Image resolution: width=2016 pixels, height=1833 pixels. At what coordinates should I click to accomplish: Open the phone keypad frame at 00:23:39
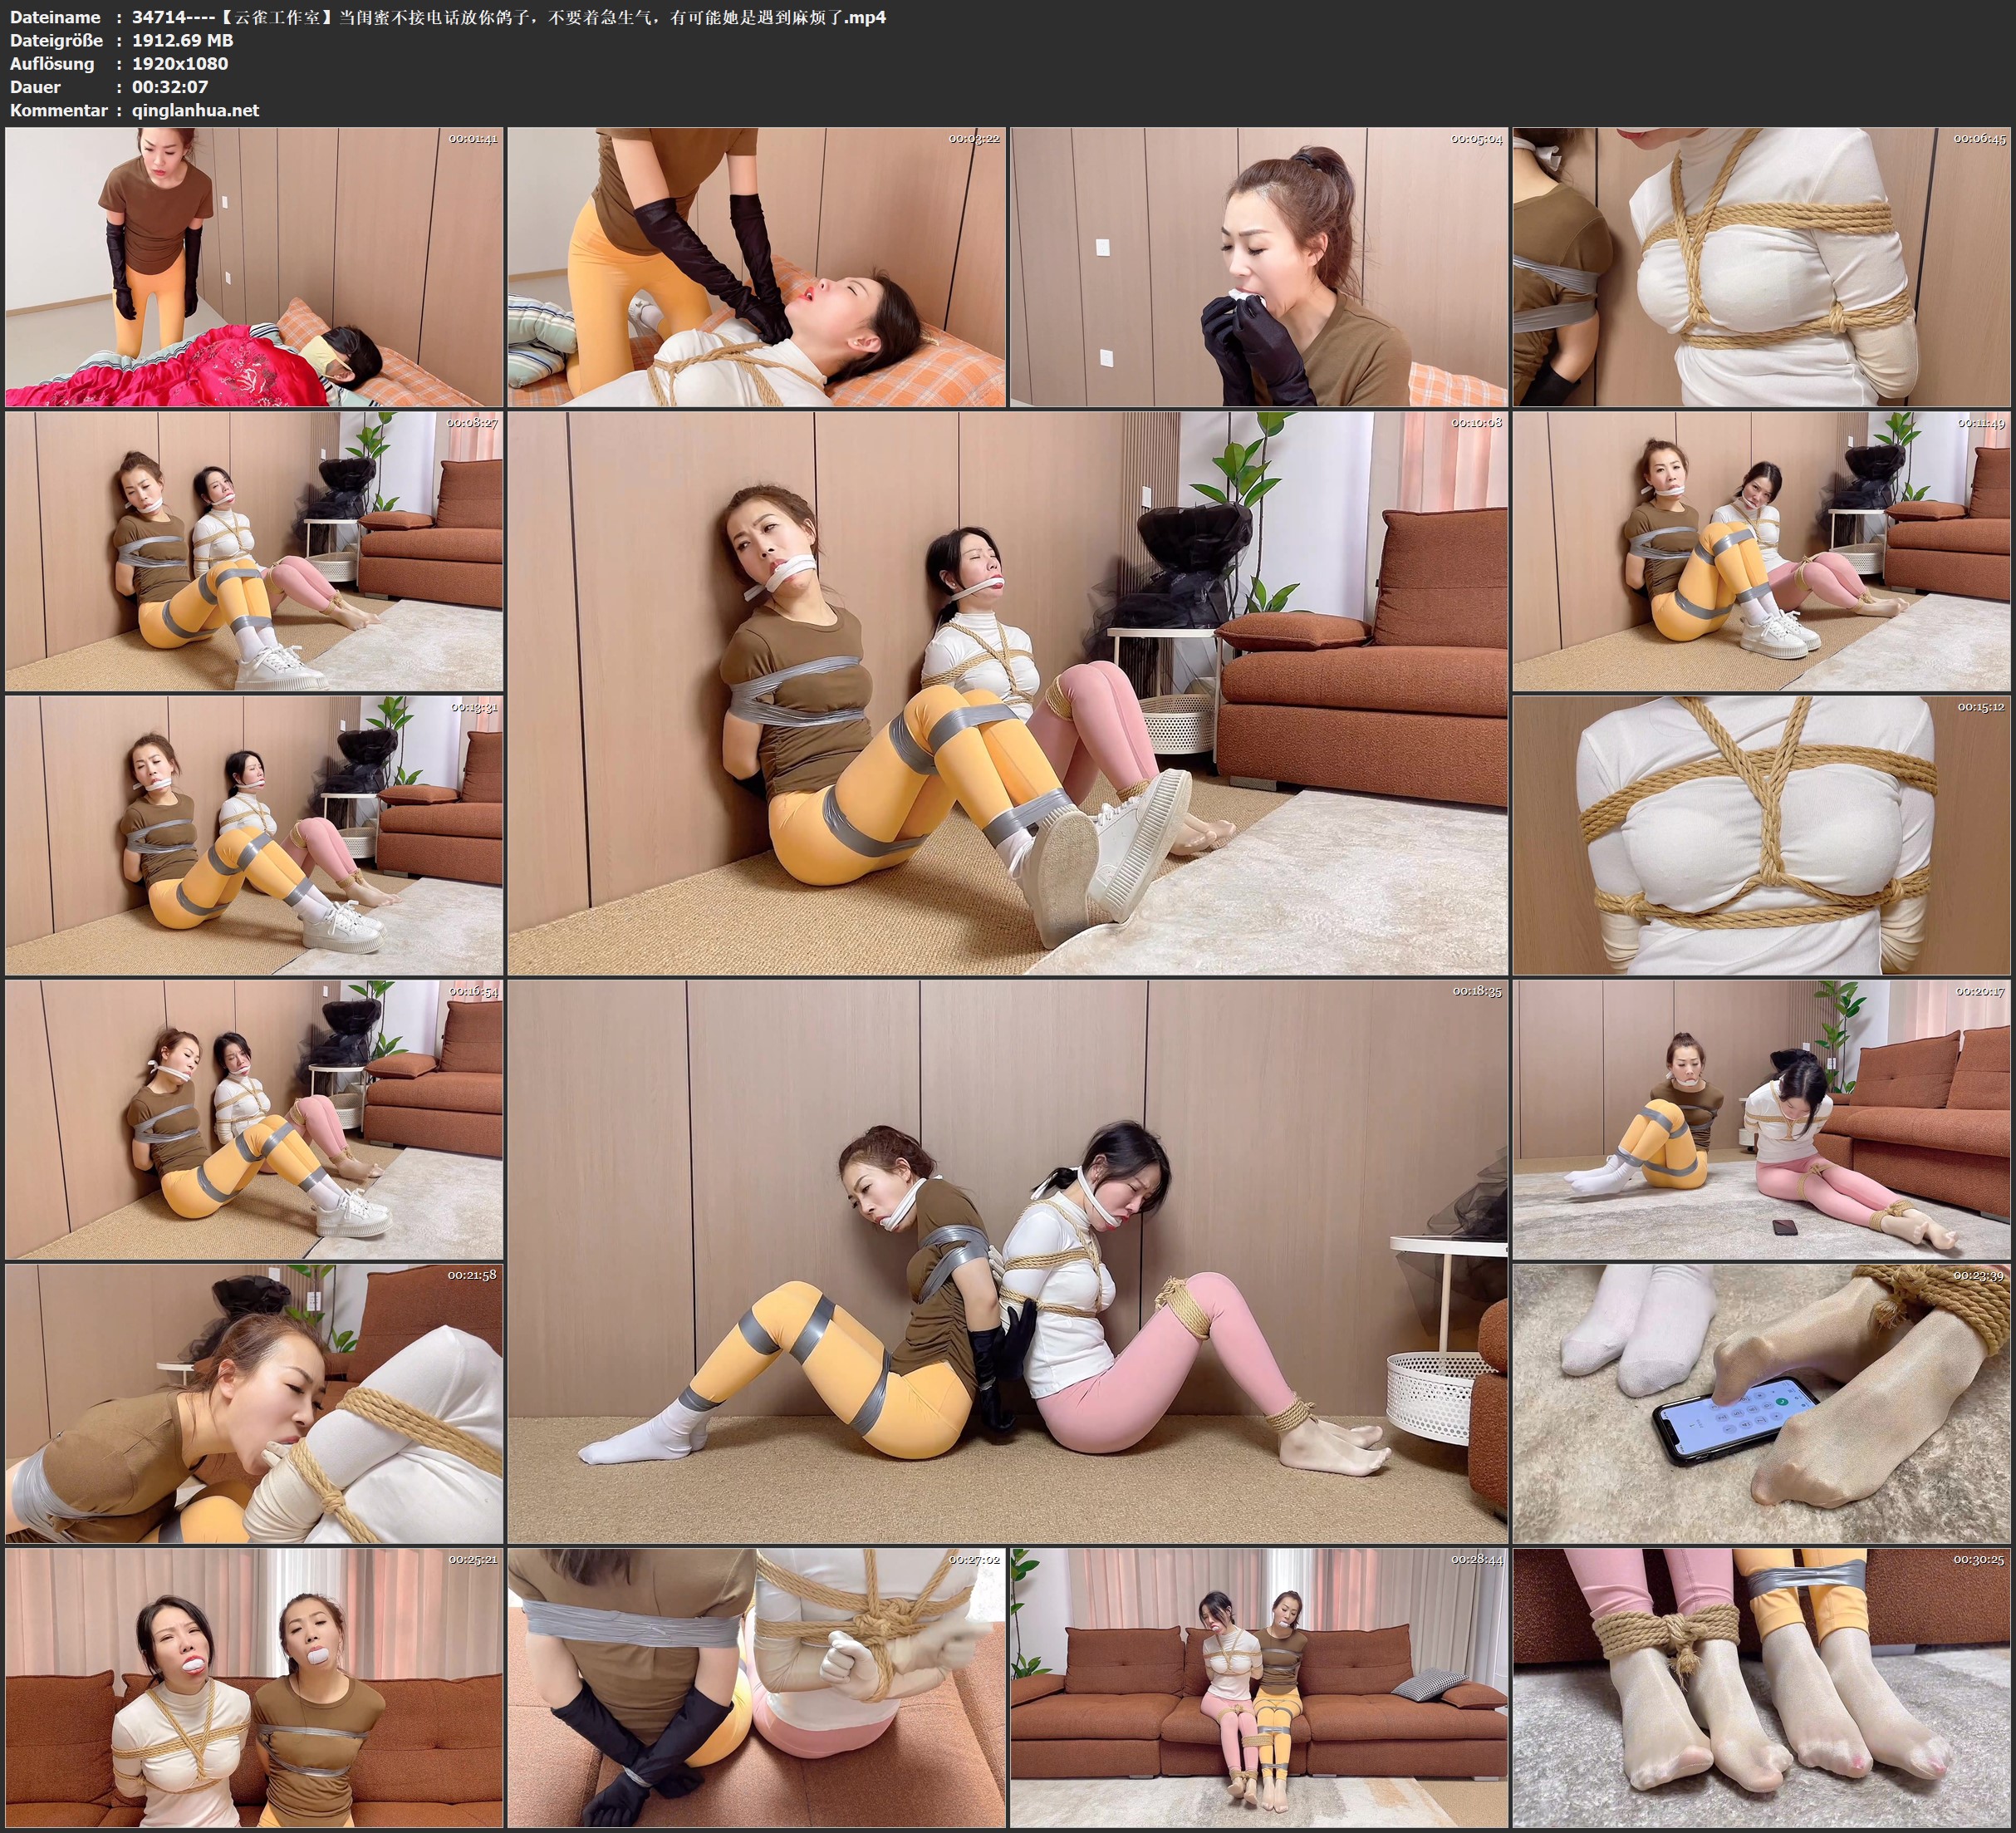pos(1760,1403)
